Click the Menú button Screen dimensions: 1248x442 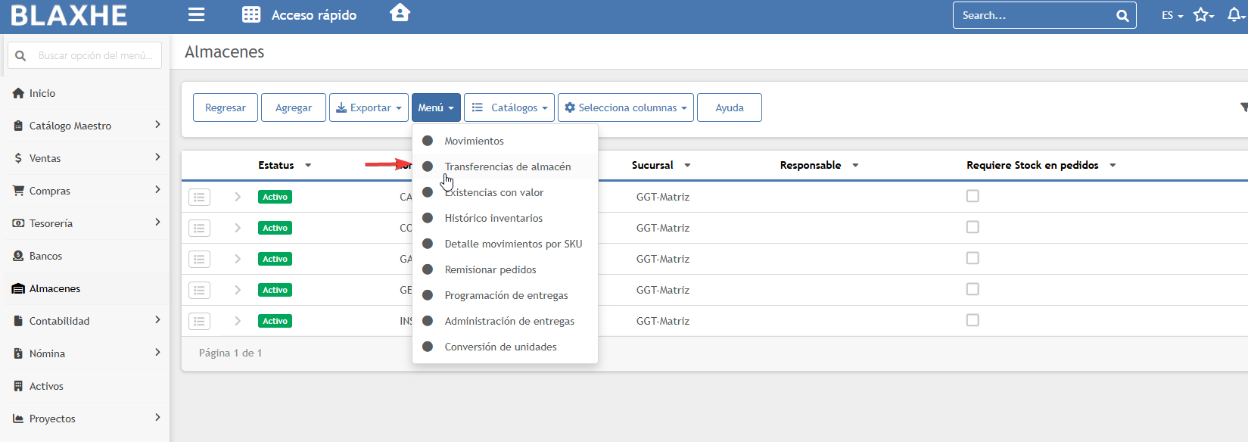(436, 107)
